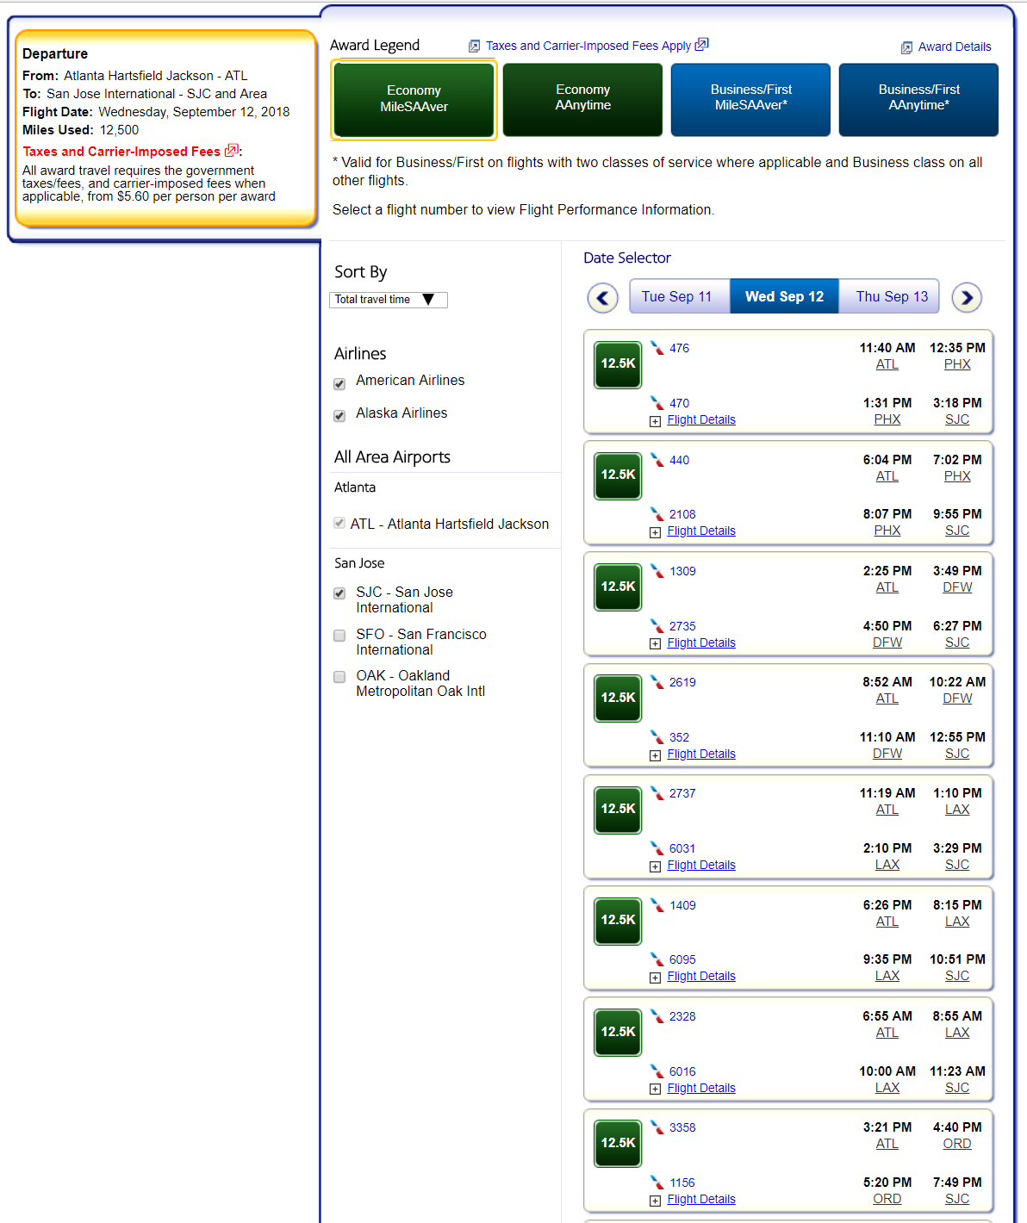View performance info for flight 2735
This screenshot has width=1027, height=1223.
(682, 626)
